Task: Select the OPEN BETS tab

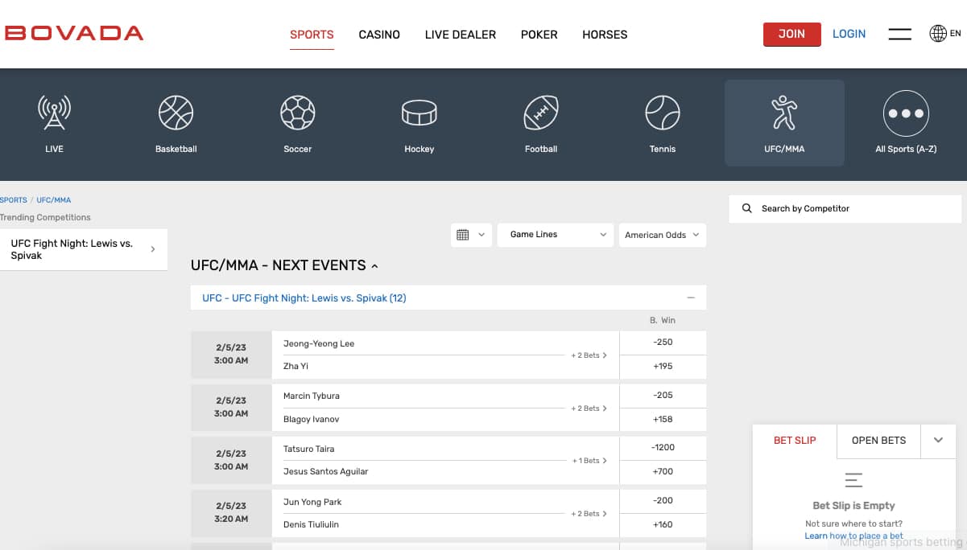Action: click(x=879, y=440)
